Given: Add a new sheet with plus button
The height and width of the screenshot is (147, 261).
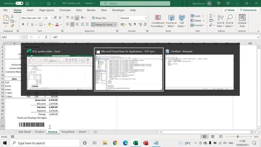Looking at the screenshot, I should [x=95, y=132].
